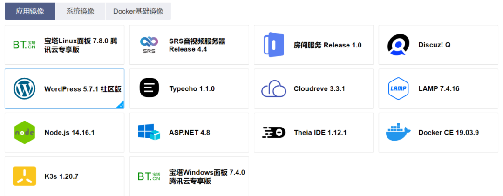The image size is (503, 196).
Task: Click the blue door icon for 房间服务
Action: point(274,45)
